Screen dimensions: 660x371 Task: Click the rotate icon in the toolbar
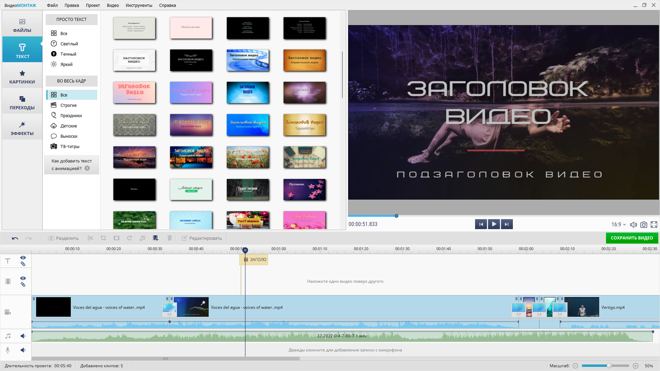point(130,238)
